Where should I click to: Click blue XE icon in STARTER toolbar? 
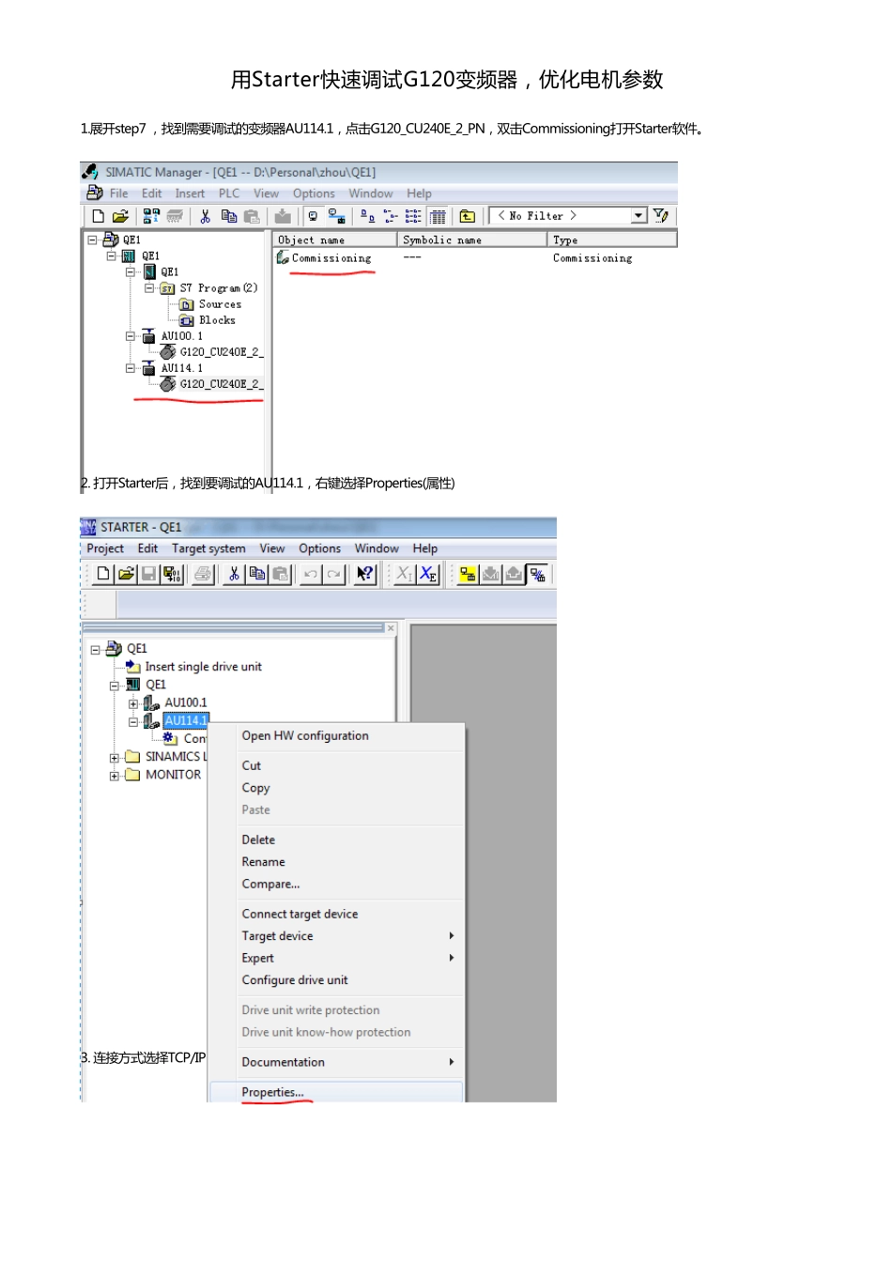pyautogui.click(x=428, y=574)
